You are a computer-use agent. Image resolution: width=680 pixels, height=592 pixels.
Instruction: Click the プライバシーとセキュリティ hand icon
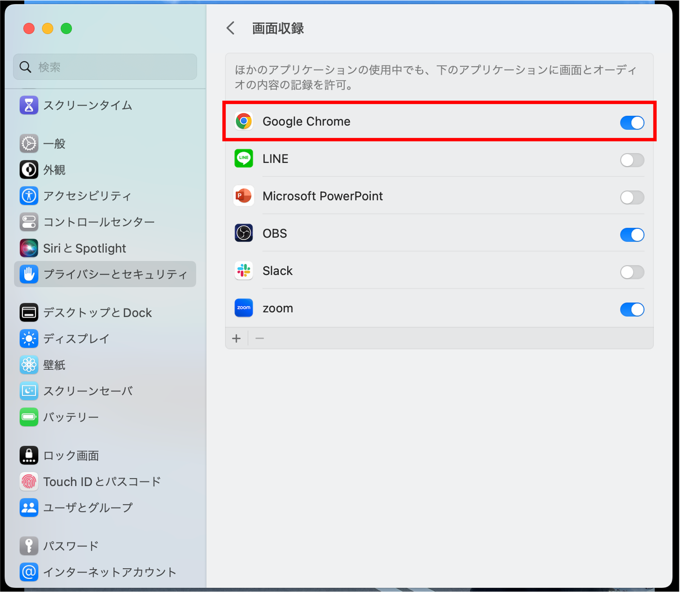coord(29,274)
